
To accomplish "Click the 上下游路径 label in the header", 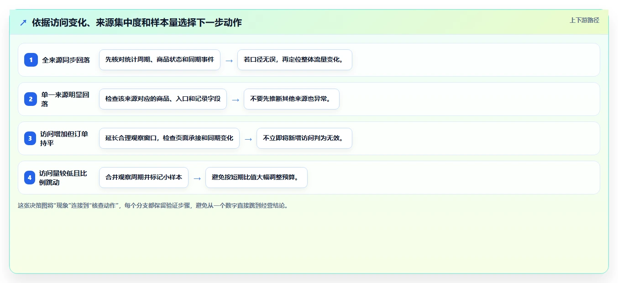I will (584, 21).
